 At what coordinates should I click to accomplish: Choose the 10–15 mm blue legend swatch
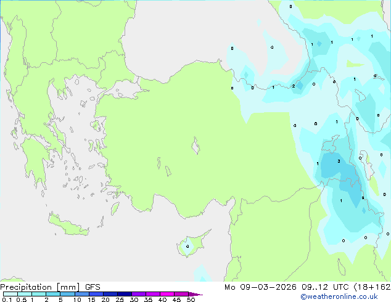click(x=82, y=294)
